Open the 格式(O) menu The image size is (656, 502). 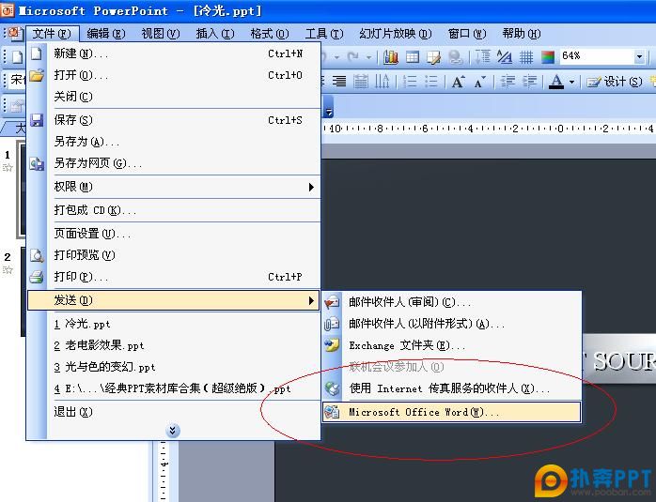click(x=270, y=34)
